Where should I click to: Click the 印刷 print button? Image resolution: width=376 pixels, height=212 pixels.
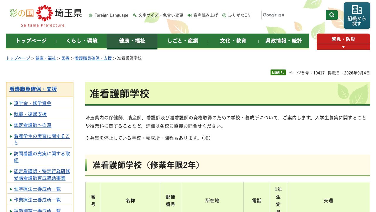pyautogui.click(x=278, y=72)
